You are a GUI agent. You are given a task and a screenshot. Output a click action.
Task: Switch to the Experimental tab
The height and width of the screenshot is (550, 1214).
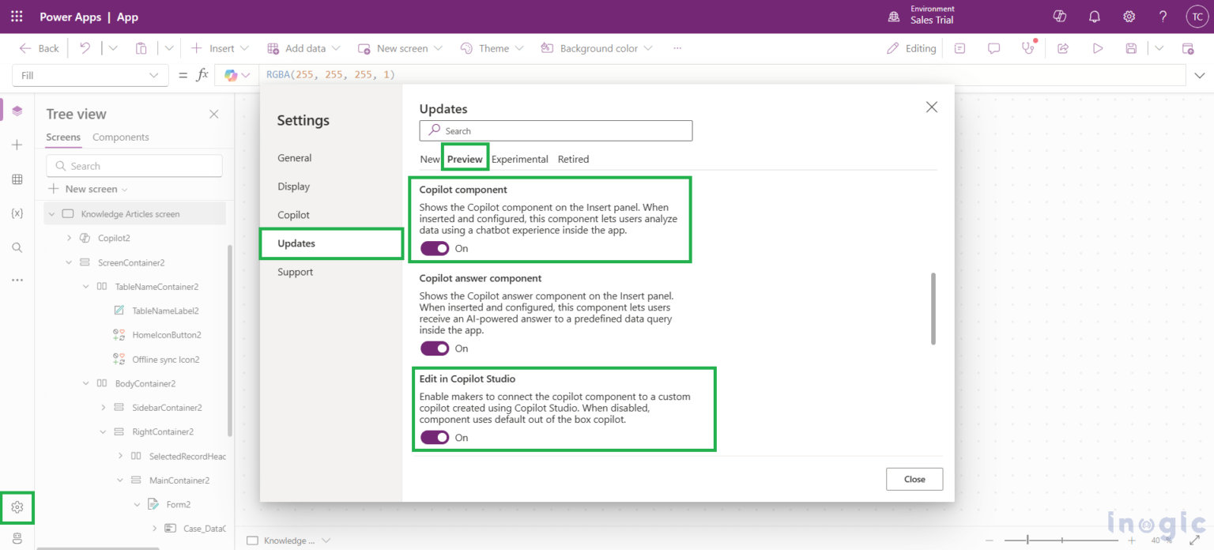(x=519, y=159)
